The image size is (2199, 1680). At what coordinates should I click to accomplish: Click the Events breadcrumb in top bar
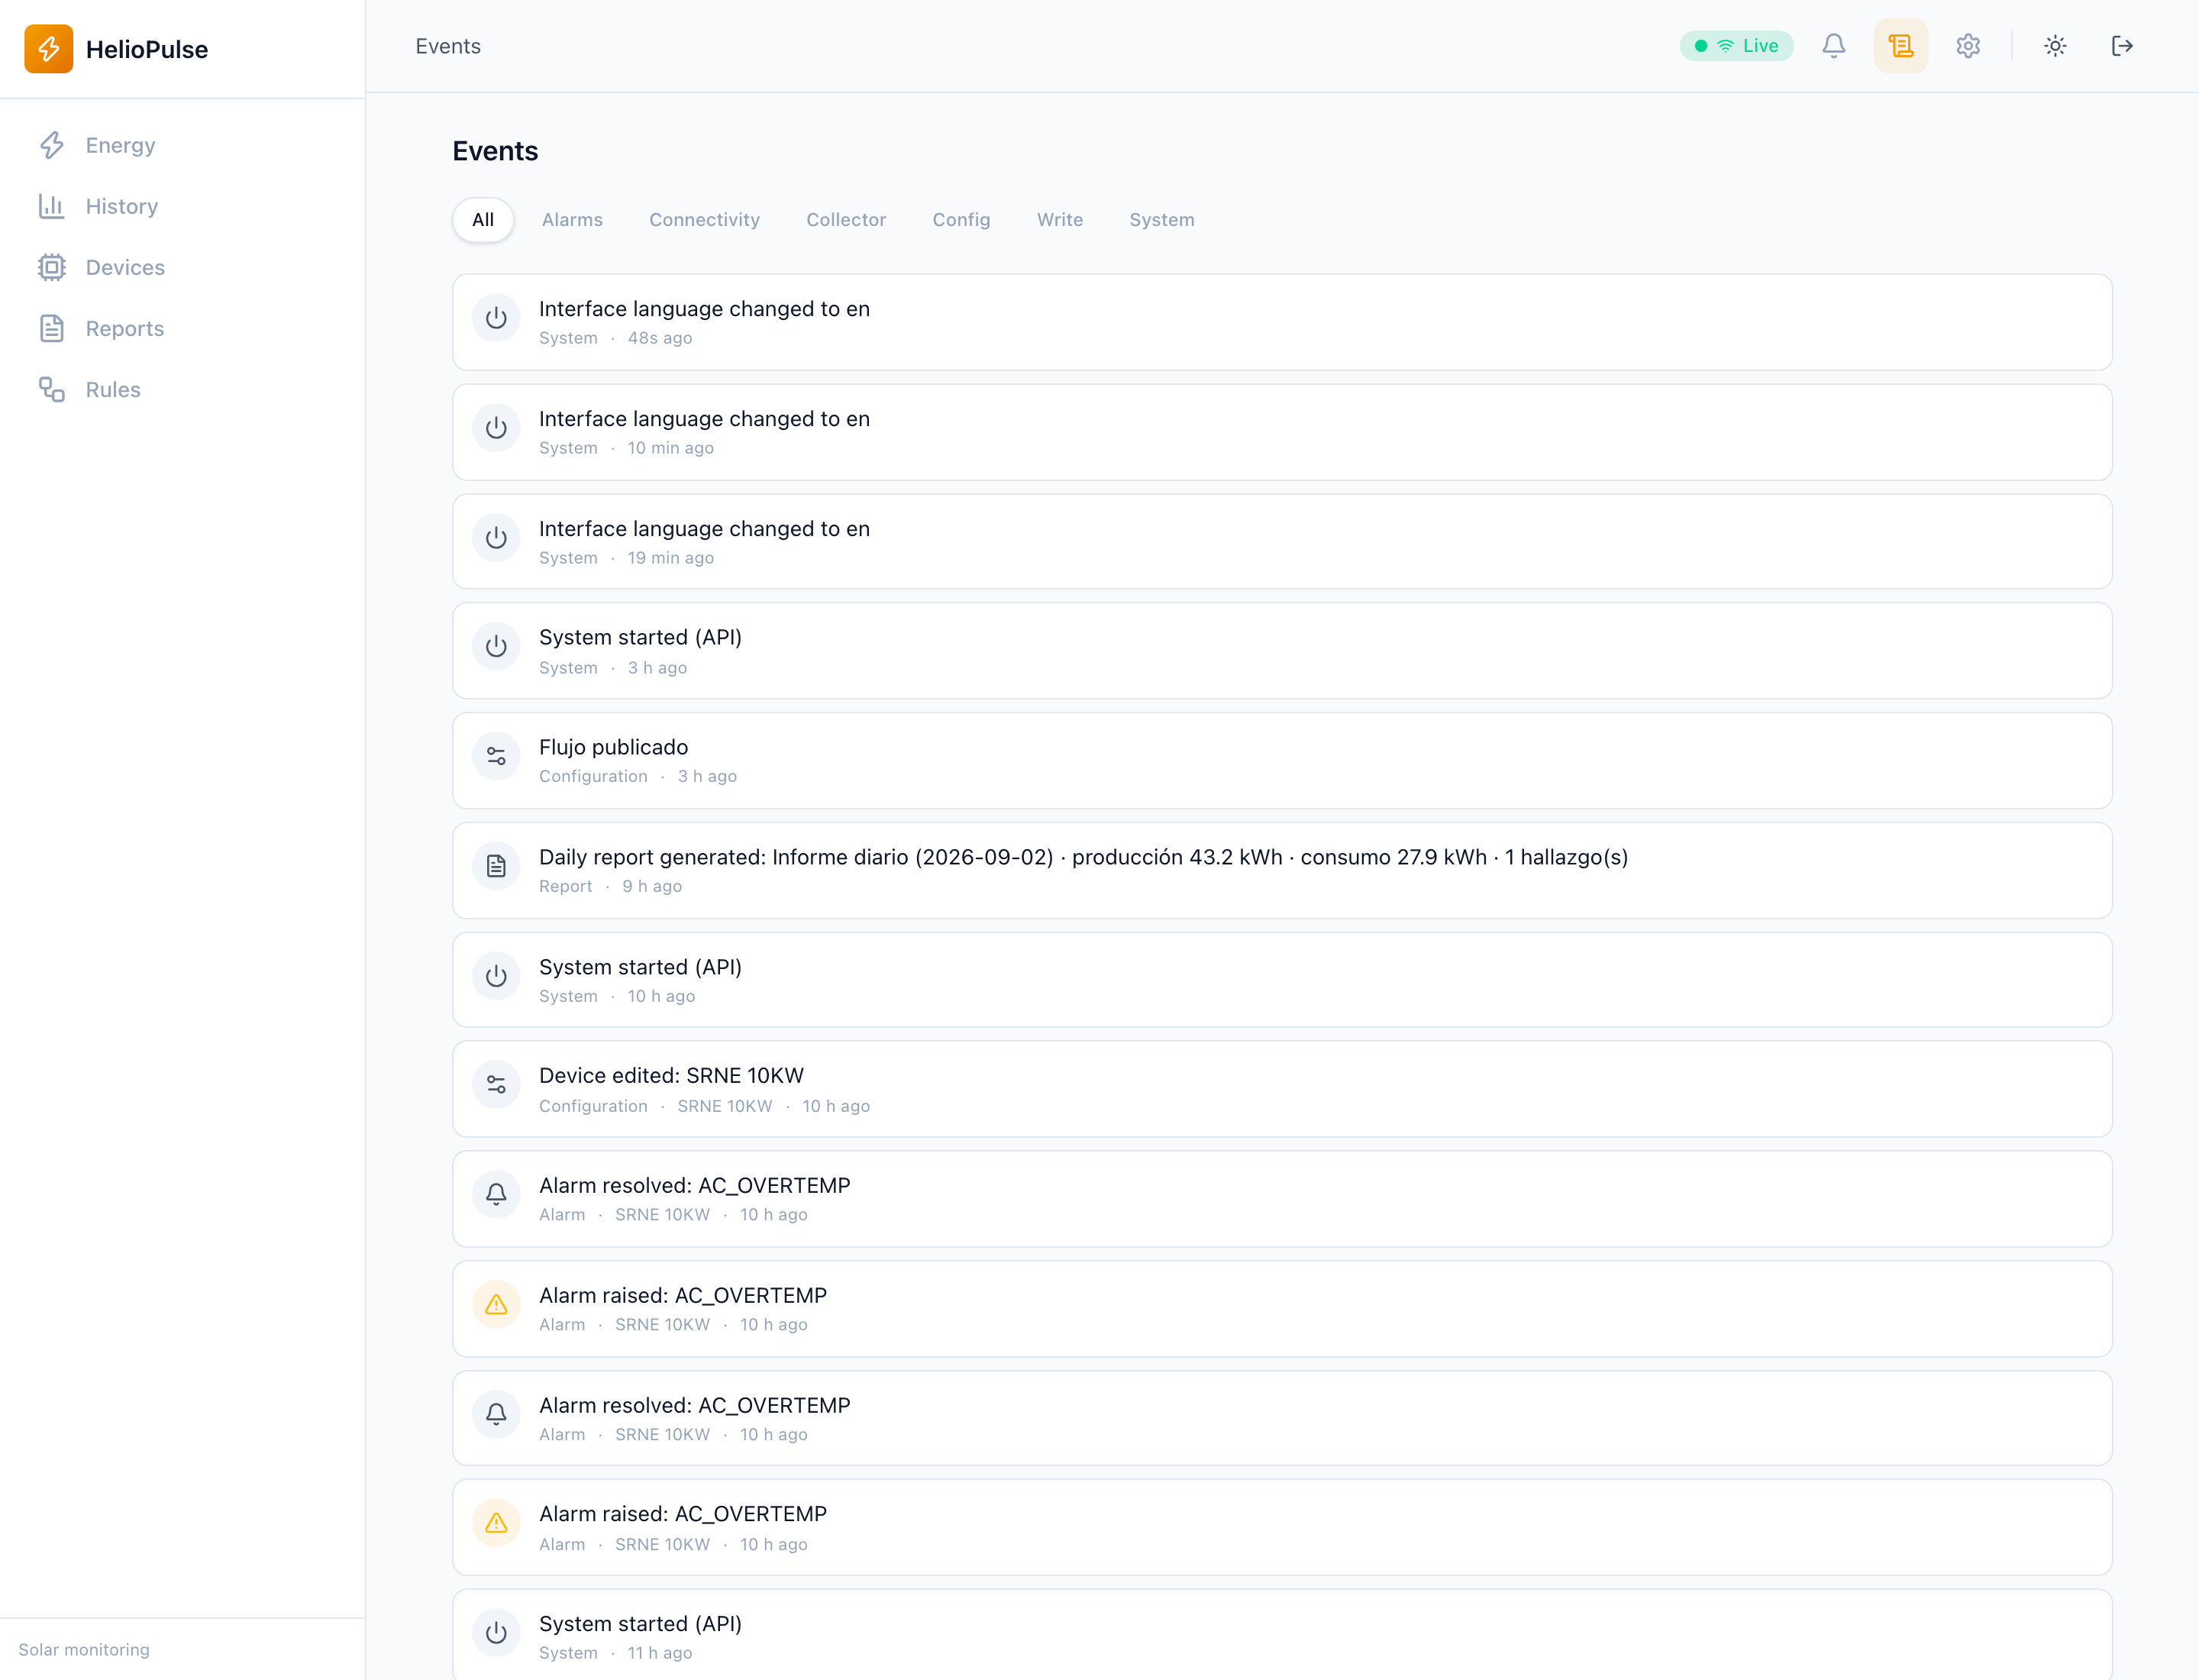point(448,46)
